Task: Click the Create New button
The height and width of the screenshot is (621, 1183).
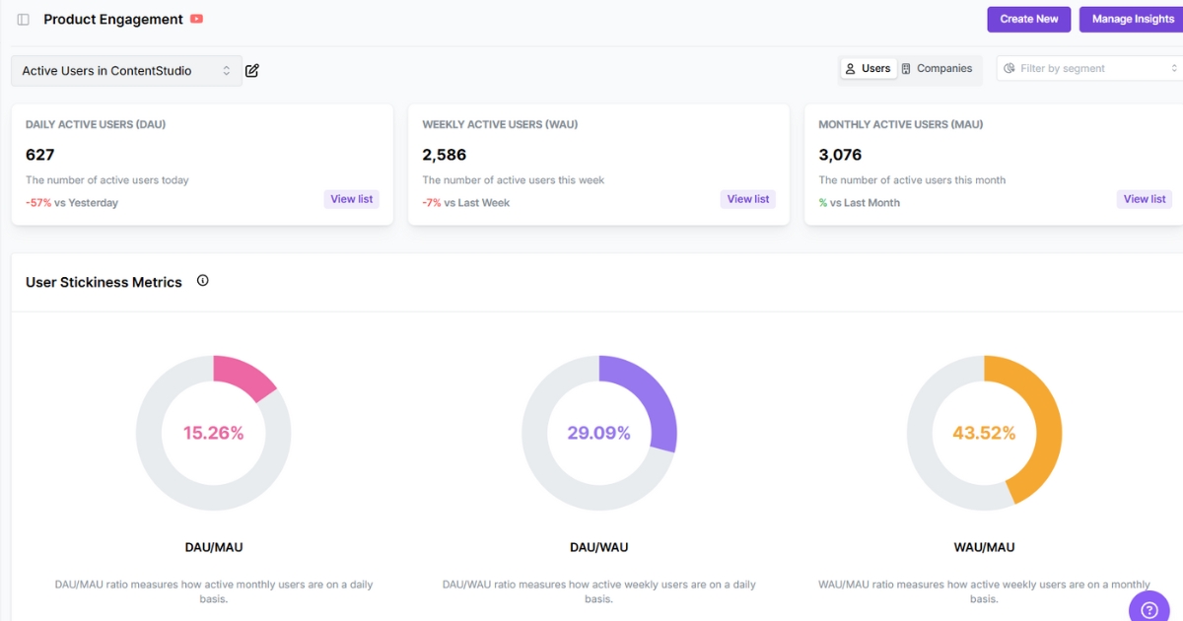Action: (x=1029, y=19)
